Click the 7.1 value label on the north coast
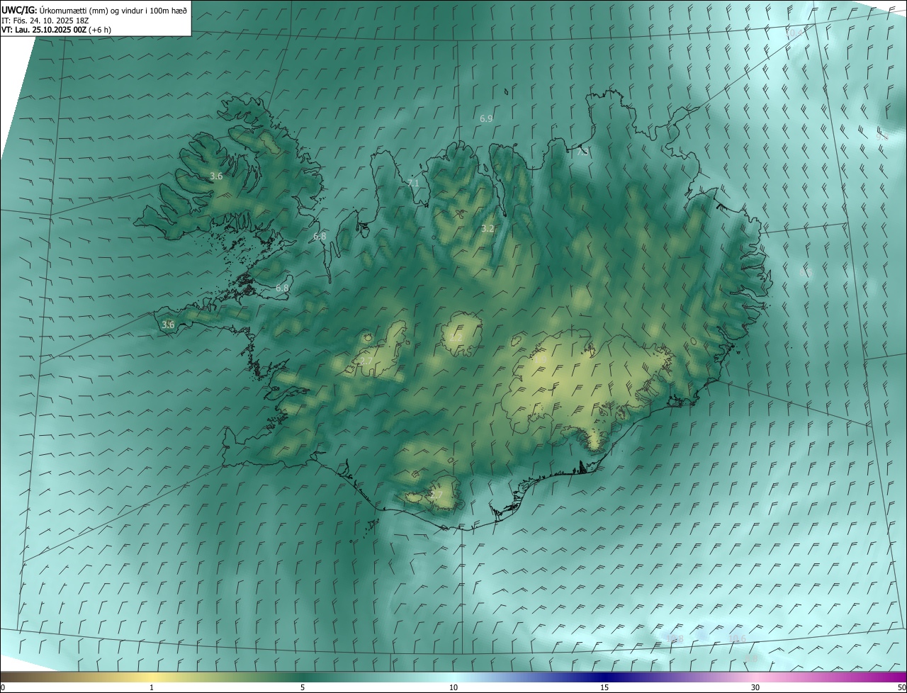Screen dimensions: 907x693 413,184
